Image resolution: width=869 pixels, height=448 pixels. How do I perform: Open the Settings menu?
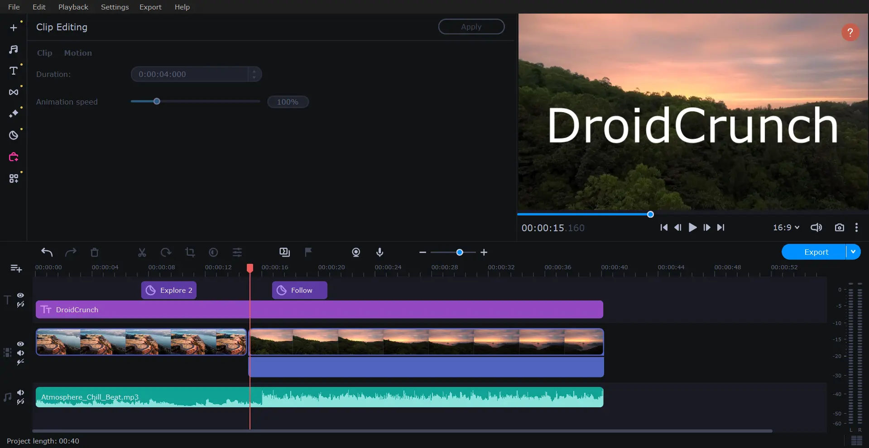pos(115,7)
